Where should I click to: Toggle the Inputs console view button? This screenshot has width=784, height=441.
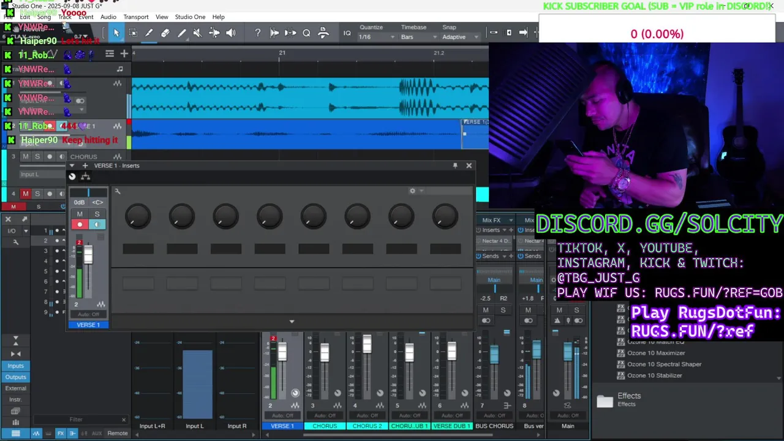16,366
